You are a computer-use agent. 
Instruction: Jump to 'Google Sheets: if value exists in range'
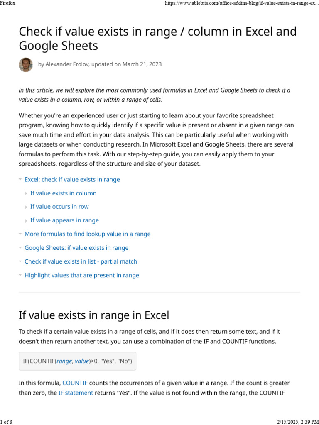[x=76, y=248]
